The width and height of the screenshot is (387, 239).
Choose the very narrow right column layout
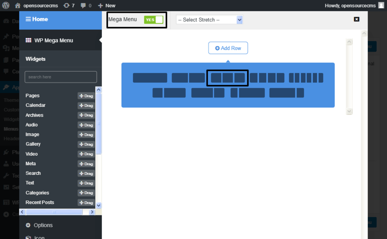pos(286,93)
